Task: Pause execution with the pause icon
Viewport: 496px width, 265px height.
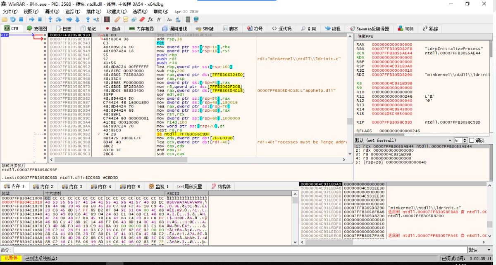Action: (x=40, y=19)
